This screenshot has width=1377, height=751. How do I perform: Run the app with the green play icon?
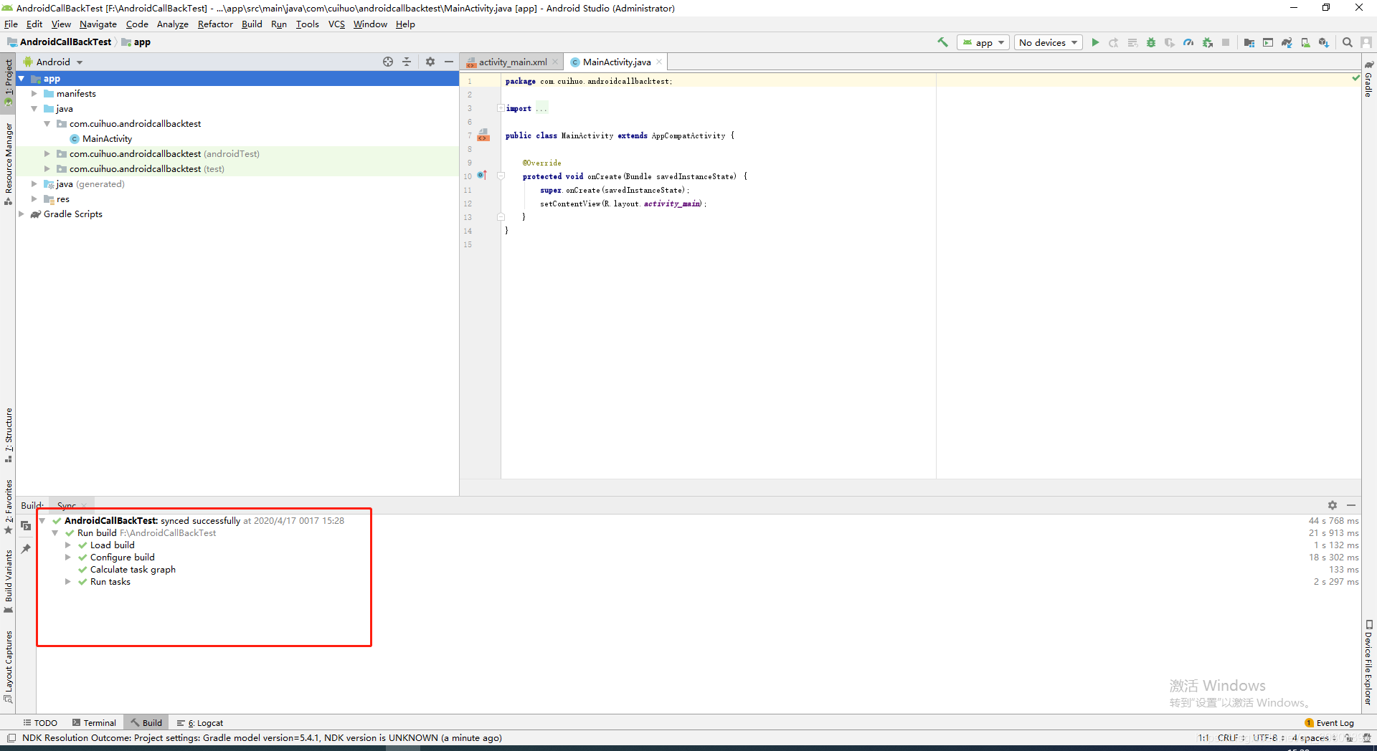[1095, 42]
